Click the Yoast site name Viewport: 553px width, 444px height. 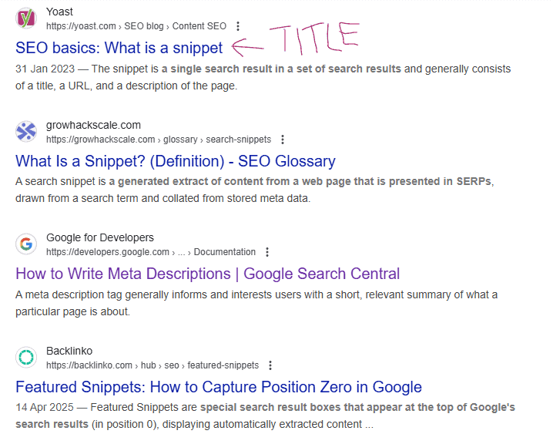point(60,12)
